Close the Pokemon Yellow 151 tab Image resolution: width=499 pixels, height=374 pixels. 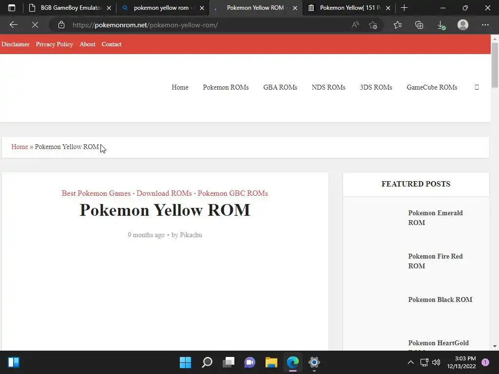point(388,8)
